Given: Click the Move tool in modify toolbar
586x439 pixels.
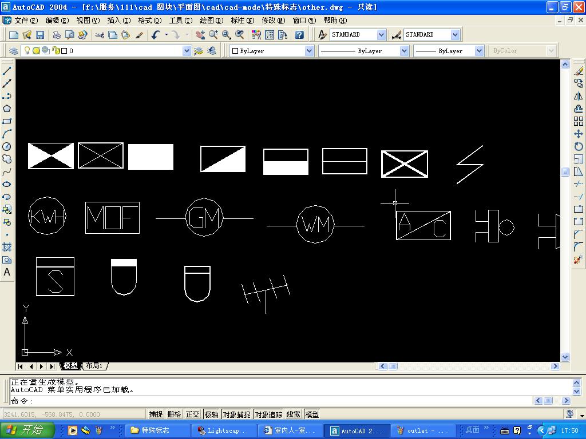Looking at the screenshot, I should 578,134.
